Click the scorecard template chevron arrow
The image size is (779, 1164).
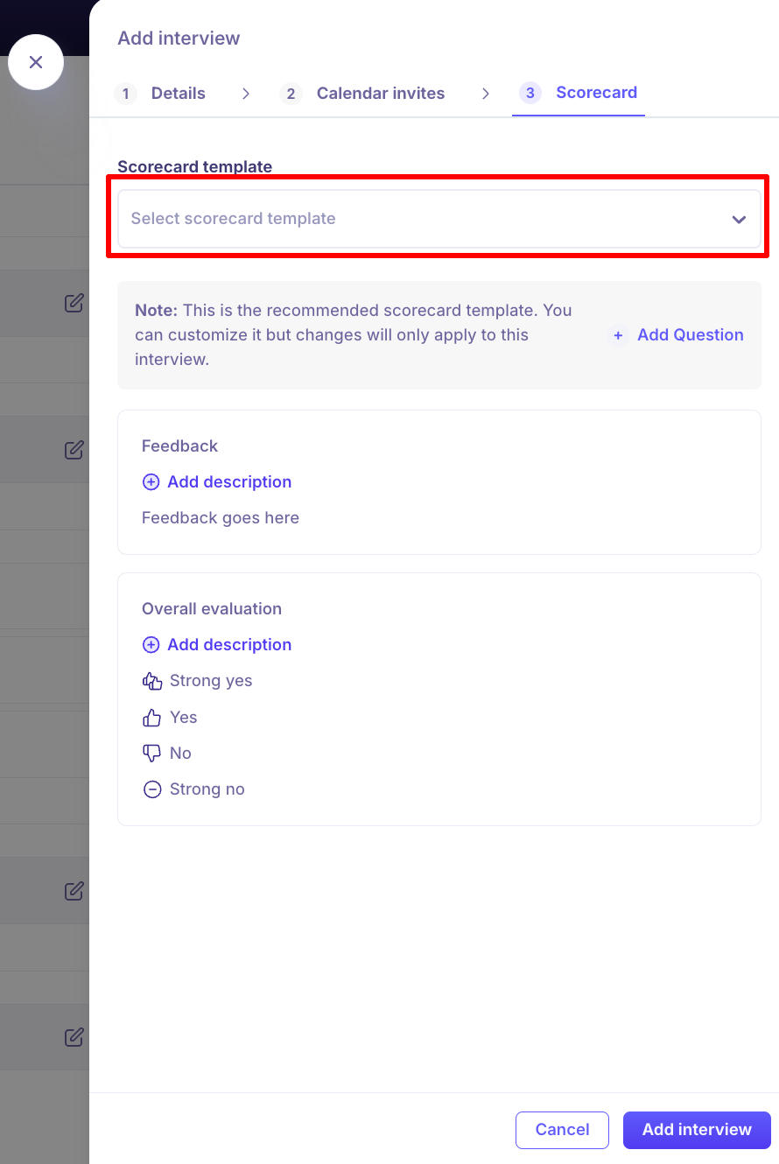coord(739,219)
